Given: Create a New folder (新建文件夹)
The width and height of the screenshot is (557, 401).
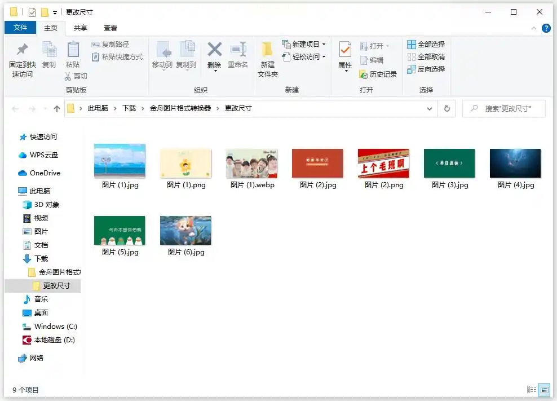Looking at the screenshot, I should (x=267, y=59).
